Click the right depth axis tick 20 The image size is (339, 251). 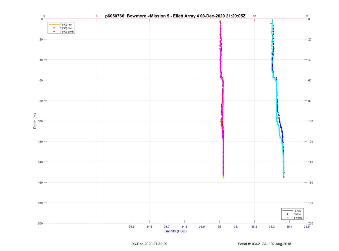310,39
